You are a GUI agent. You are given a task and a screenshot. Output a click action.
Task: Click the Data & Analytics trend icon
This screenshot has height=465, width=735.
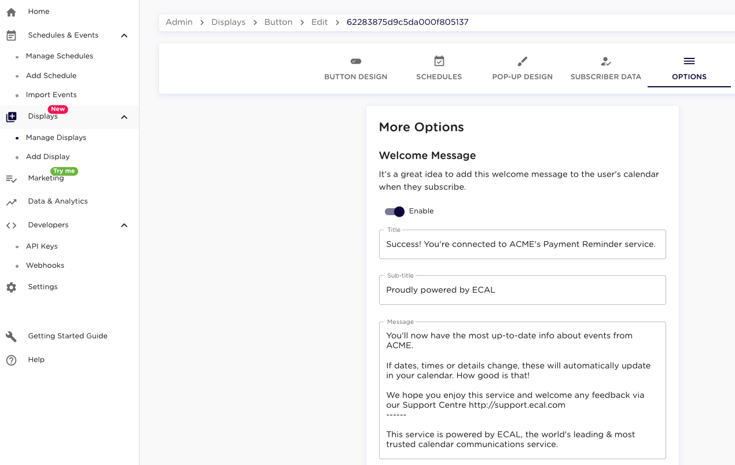[11, 202]
